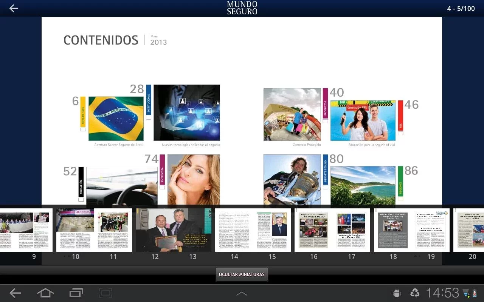
Task: Check the box under Nota de Tapa
Action: click(x=83, y=129)
